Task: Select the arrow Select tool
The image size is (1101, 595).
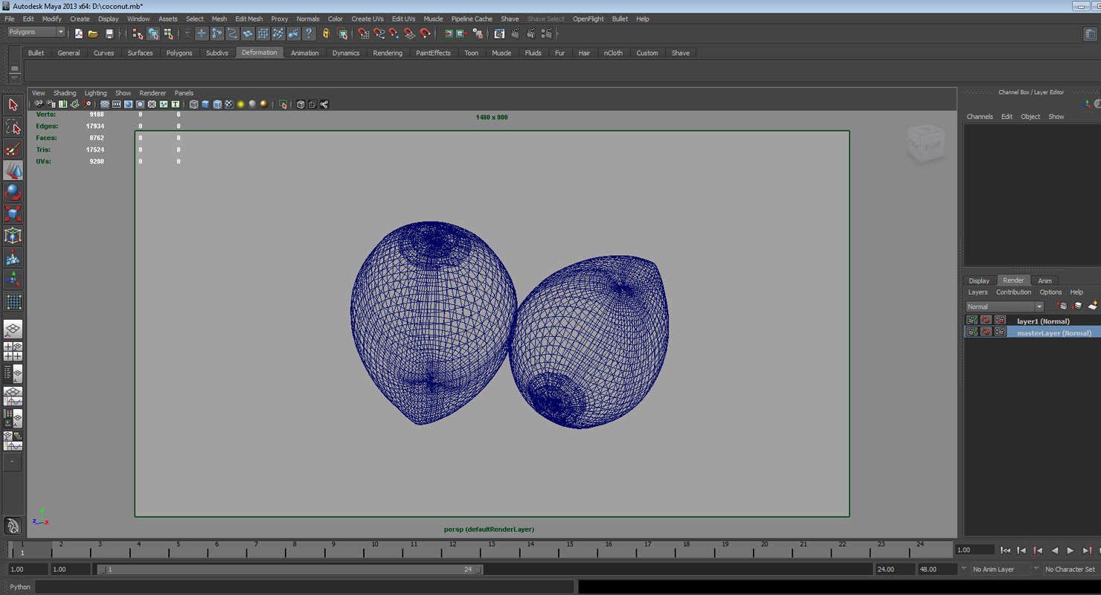Action: [13, 105]
